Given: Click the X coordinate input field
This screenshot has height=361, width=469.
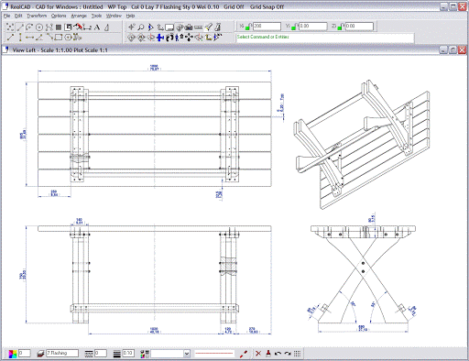Looking at the screenshot, I should pyautogui.click(x=267, y=27).
